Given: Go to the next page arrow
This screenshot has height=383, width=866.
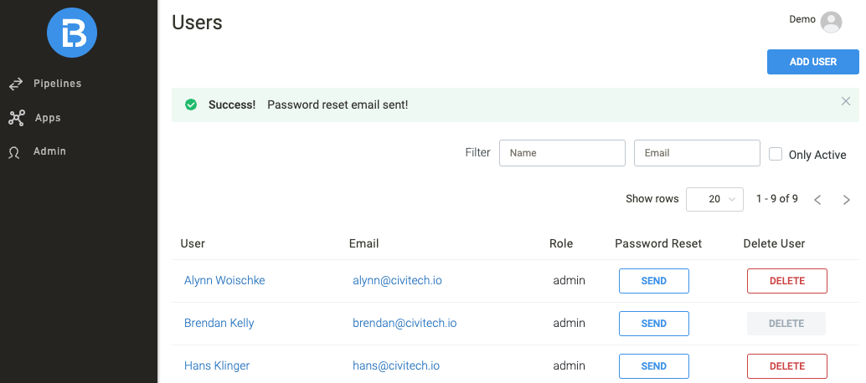Looking at the screenshot, I should pyautogui.click(x=847, y=200).
